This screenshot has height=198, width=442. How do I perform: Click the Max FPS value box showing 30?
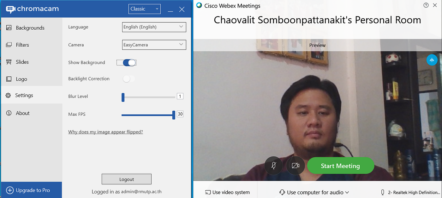(180, 114)
